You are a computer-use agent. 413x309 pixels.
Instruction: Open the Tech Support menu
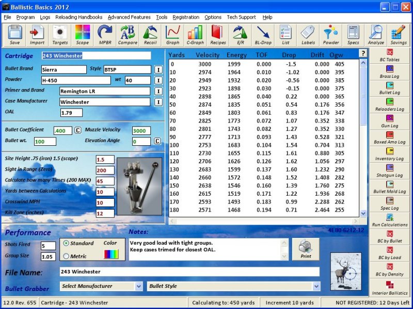(241, 18)
